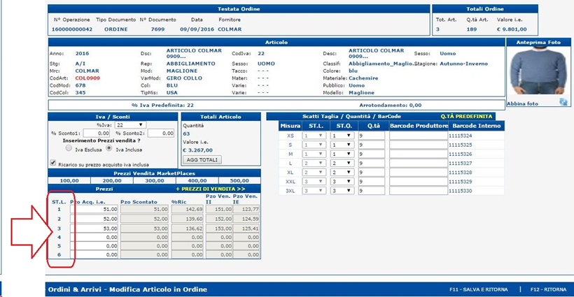Image resolution: width=574 pixels, height=297 pixels.
Task: Click + PREZZI DI VENDITA >> link
Action: click(x=211, y=189)
